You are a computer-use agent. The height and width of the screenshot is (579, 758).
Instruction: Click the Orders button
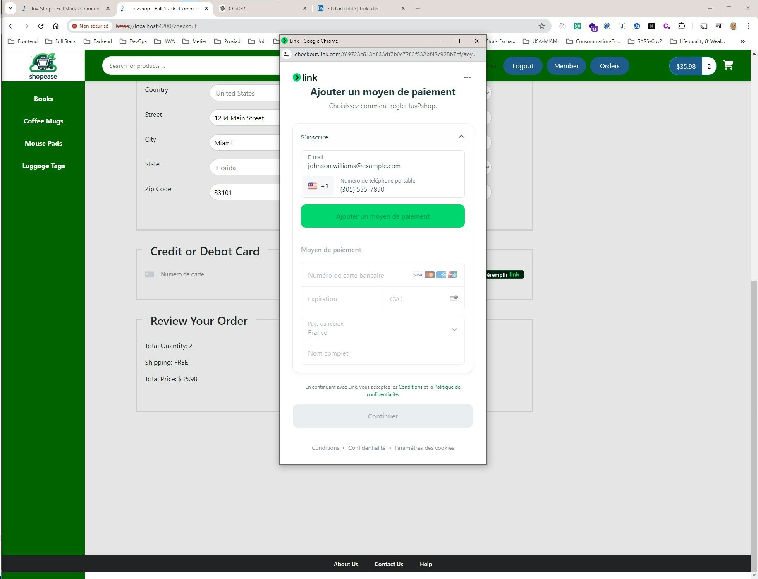[610, 66]
